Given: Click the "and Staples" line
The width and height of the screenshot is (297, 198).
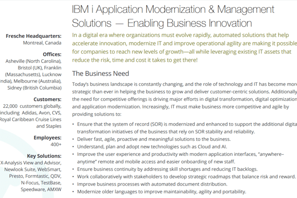Looking at the screenshot, I should pyautogui.click(x=49, y=126).
